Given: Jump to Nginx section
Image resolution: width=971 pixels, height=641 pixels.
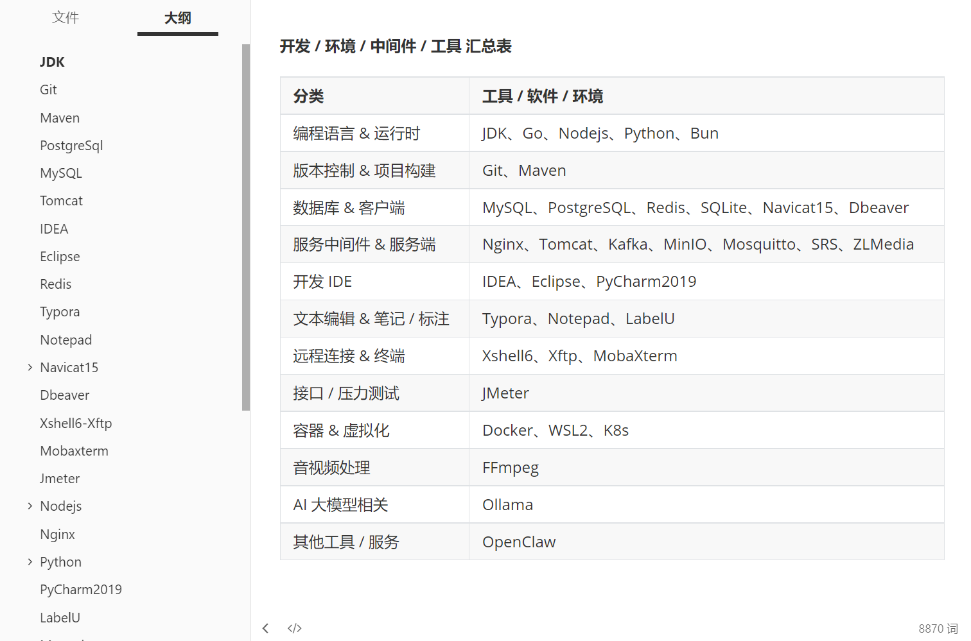Looking at the screenshot, I should pyautogui.click(x=58, y=534).
